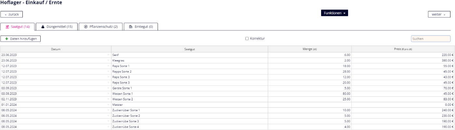Screen dimensions: 455x130
Task: Open the Funktionen dropdown menu
Action: pos(334,13)
